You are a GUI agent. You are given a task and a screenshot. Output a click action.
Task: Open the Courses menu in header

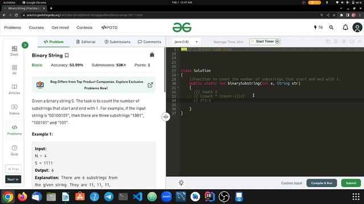click(x=36, y=28)
